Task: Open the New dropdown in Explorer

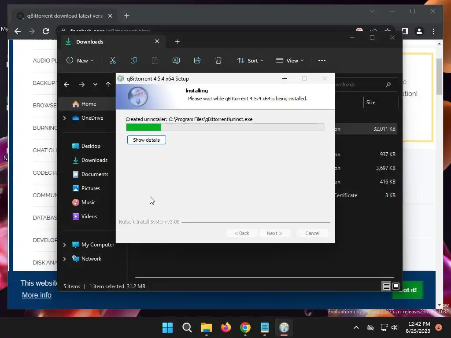Action: pyautogui.click(x=80, y=60)
